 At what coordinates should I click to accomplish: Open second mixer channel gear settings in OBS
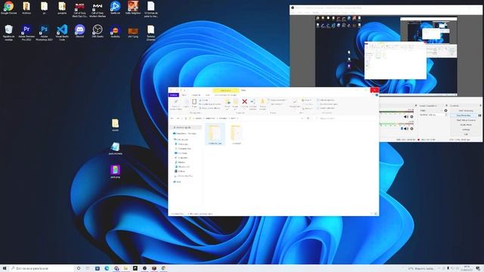(411, 128)
